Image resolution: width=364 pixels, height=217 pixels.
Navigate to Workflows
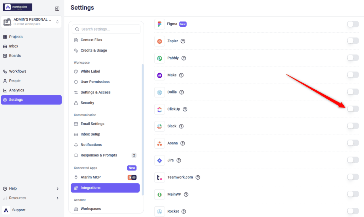tap(31, 72)
